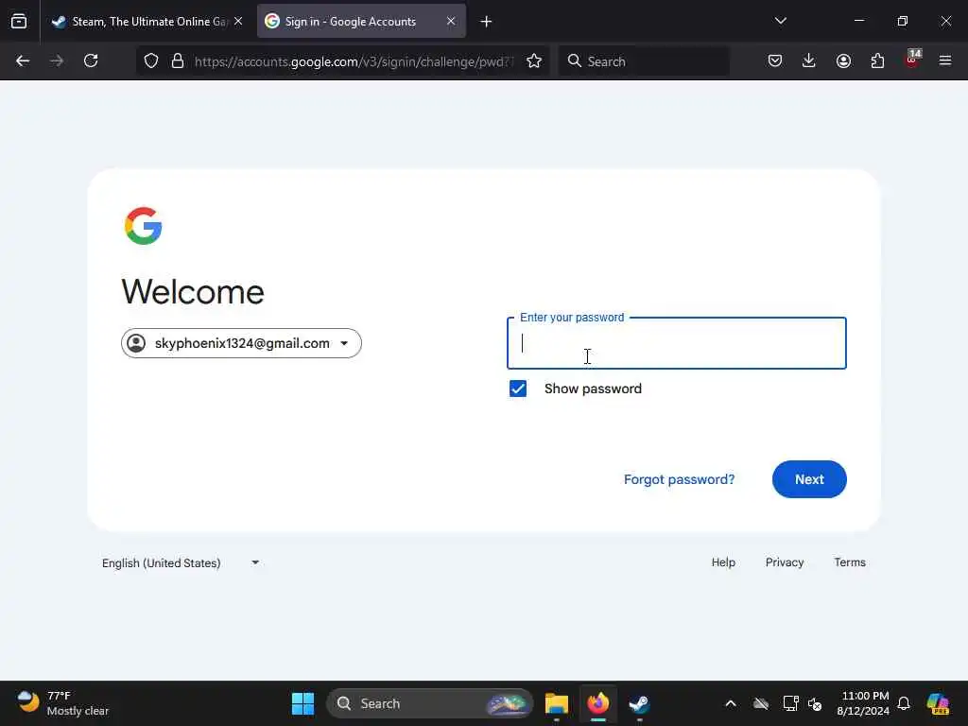
Task: Focus the Enter your password field
Action: click(677, 343)
